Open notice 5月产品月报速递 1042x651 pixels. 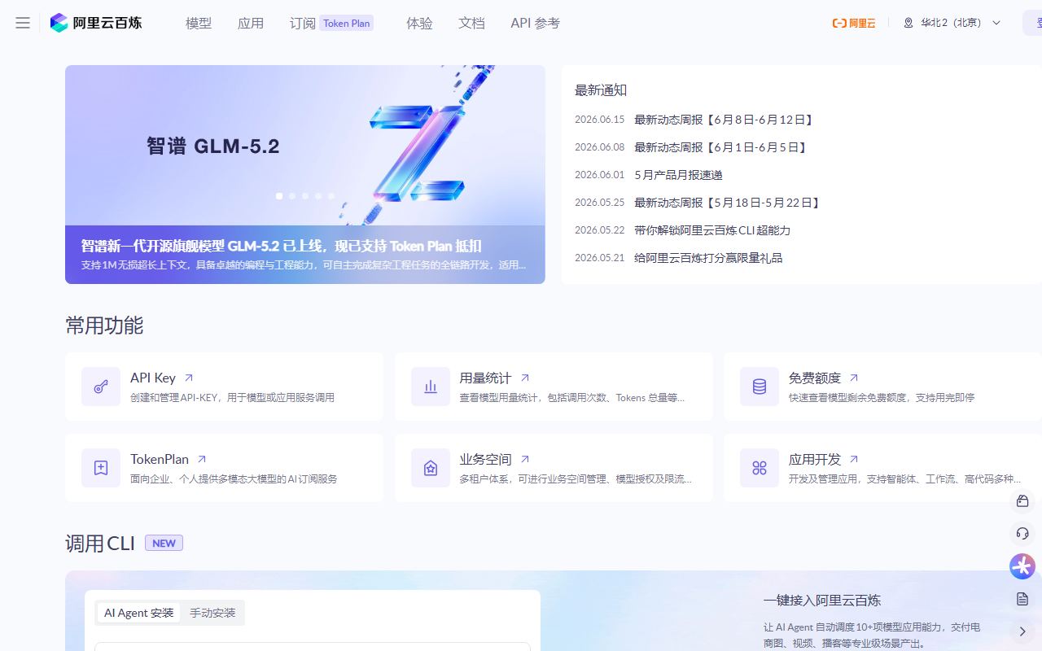[678, 175]
